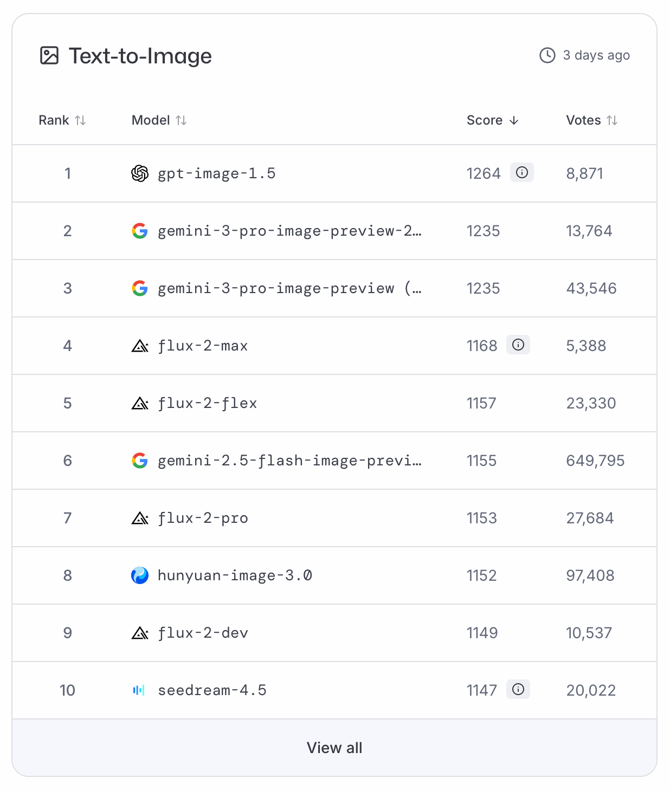This screenshot has height=791, width=670.
Task: Click the seedream-4.5 waveform logo
Action: [x=139, y=690]
